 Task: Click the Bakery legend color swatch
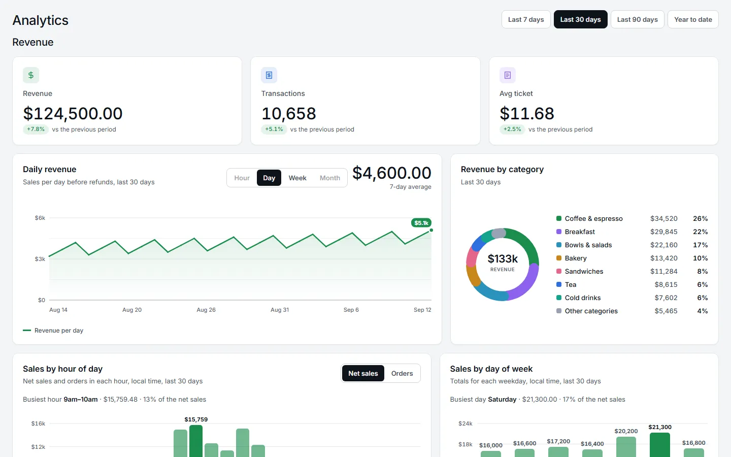[x=559, y=258]
